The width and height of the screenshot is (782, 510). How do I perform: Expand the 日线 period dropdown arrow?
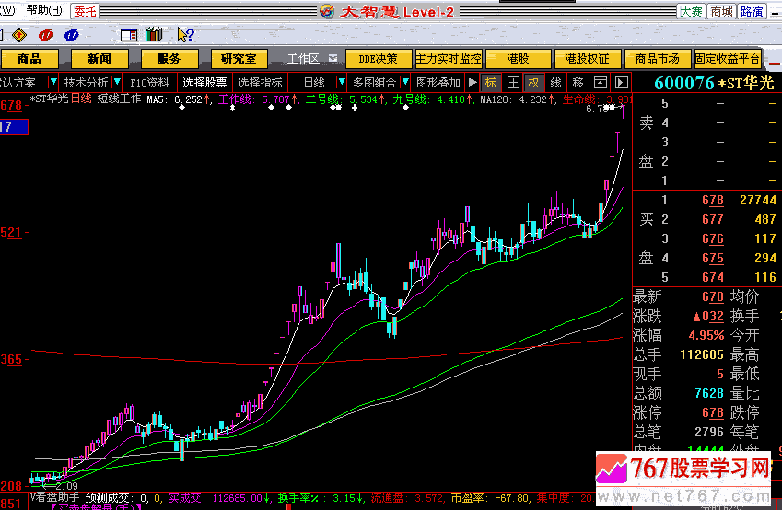click(342, 82)
